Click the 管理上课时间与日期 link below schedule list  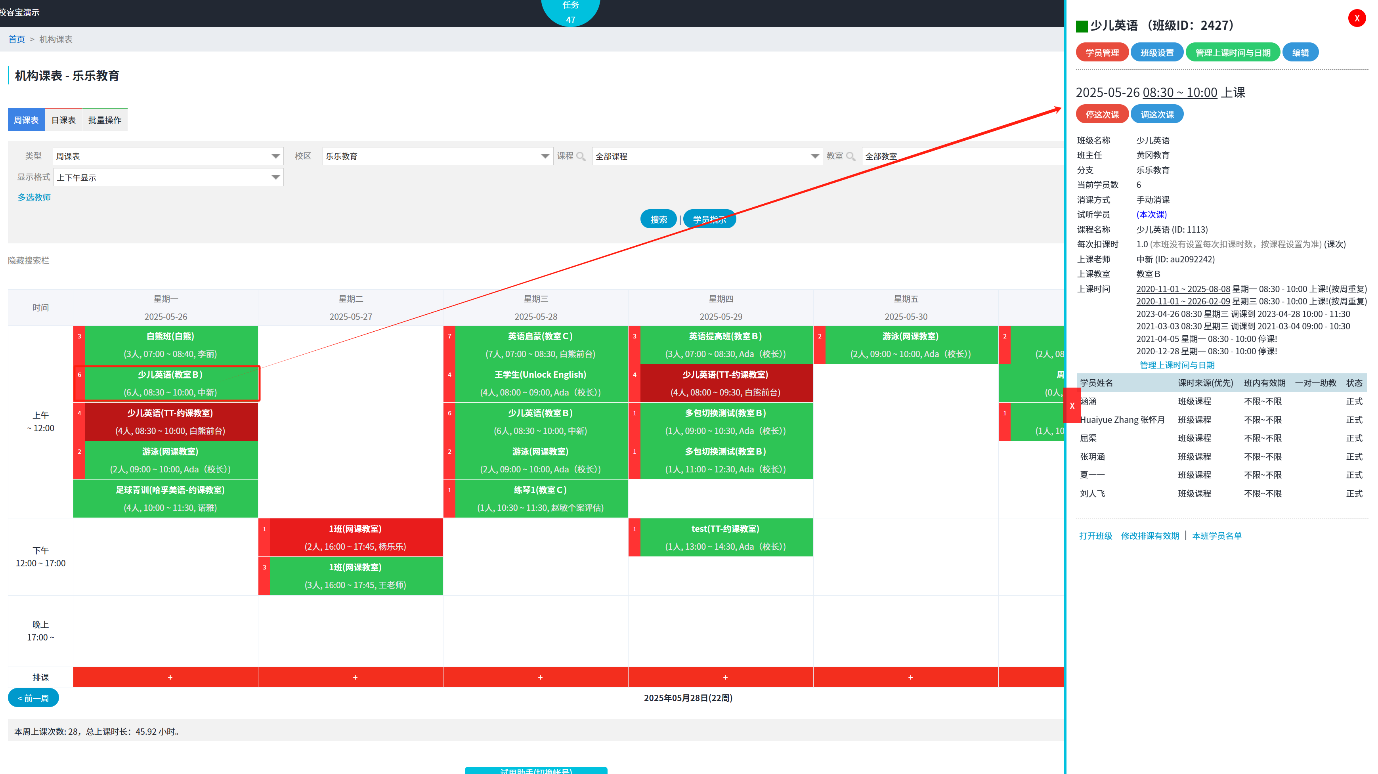1177,365
